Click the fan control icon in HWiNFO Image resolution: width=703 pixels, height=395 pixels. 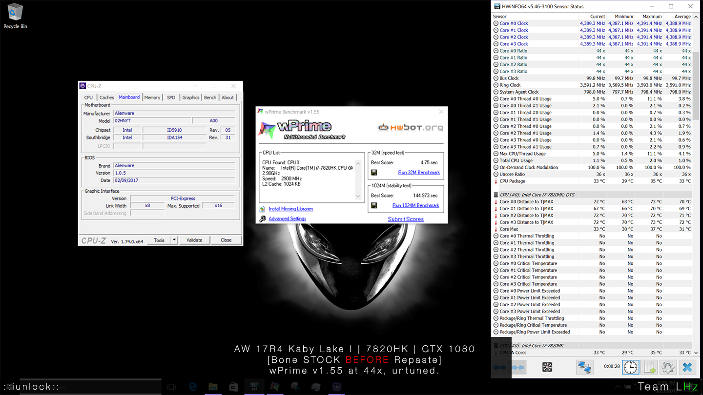(547, 367)
